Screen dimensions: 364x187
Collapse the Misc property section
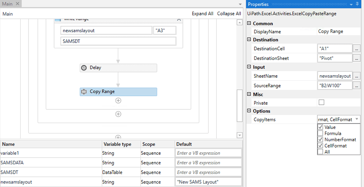pos(249,94)
